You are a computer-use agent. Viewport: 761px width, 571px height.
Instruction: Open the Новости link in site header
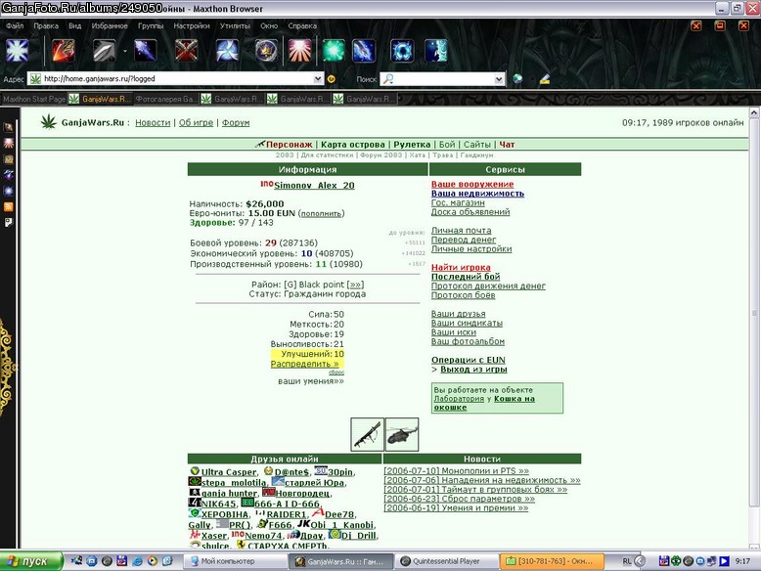pyautogui.click(x=153, y=123)
